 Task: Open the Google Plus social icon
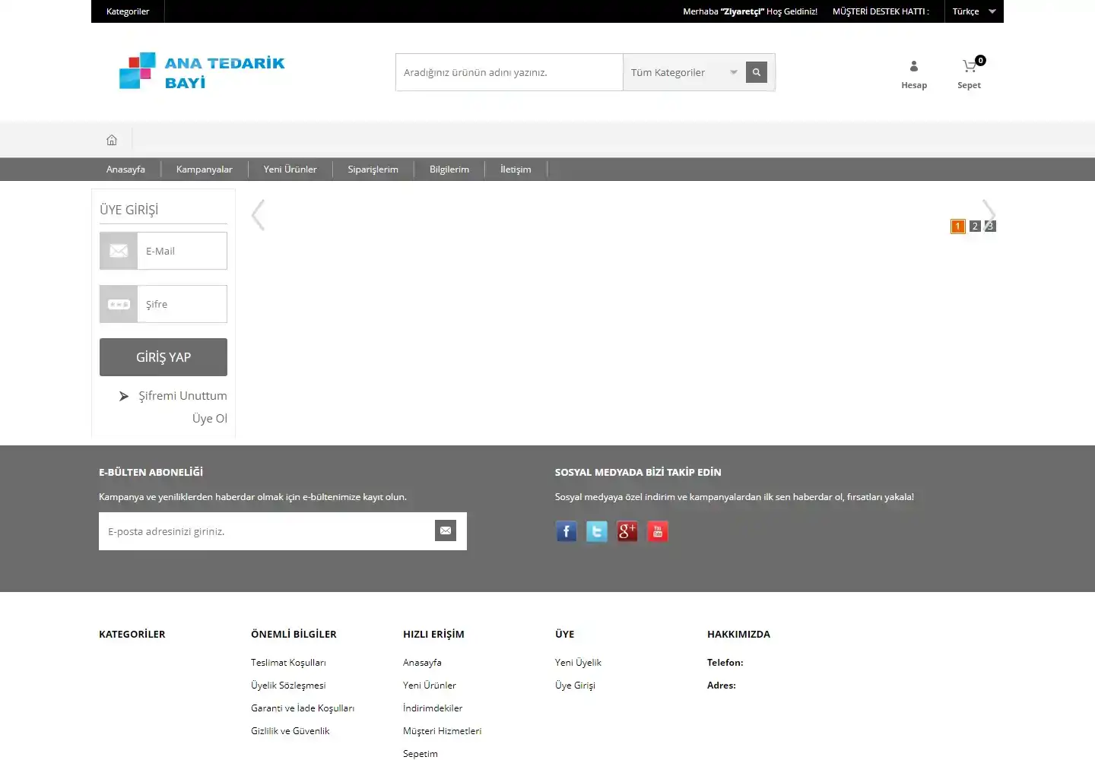(627, 531)
